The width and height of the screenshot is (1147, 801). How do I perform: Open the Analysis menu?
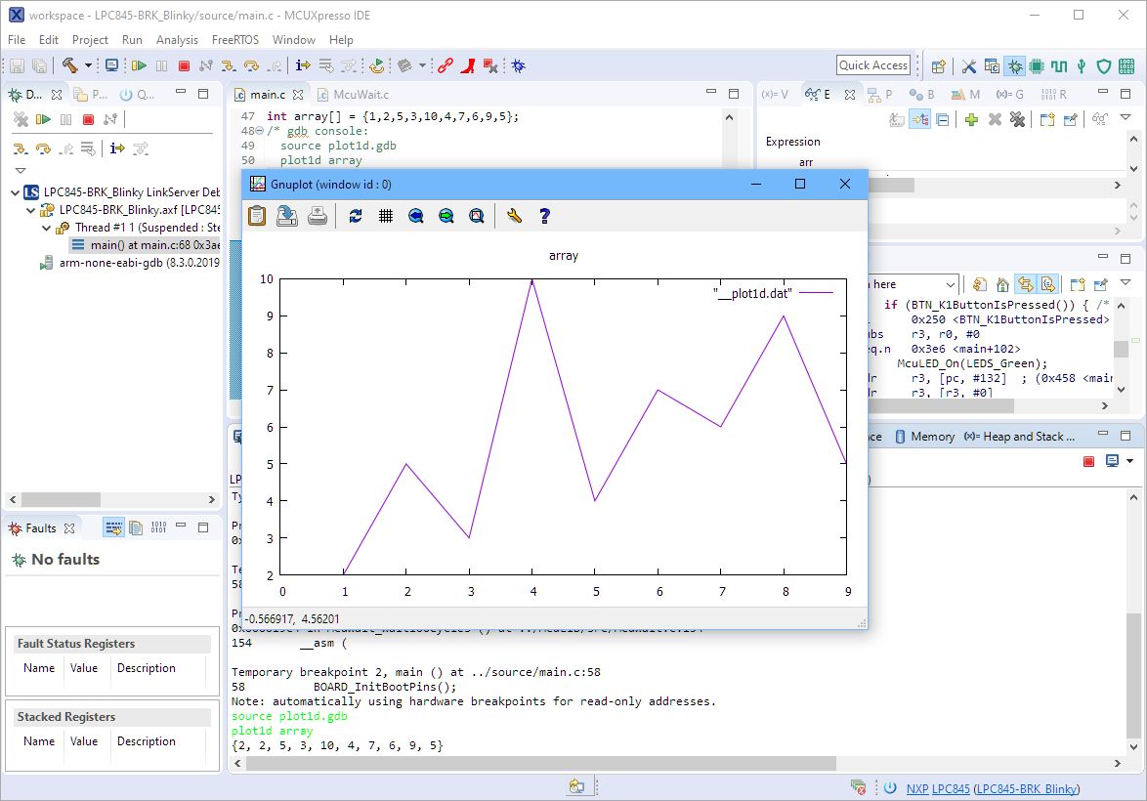coord(177,39)
